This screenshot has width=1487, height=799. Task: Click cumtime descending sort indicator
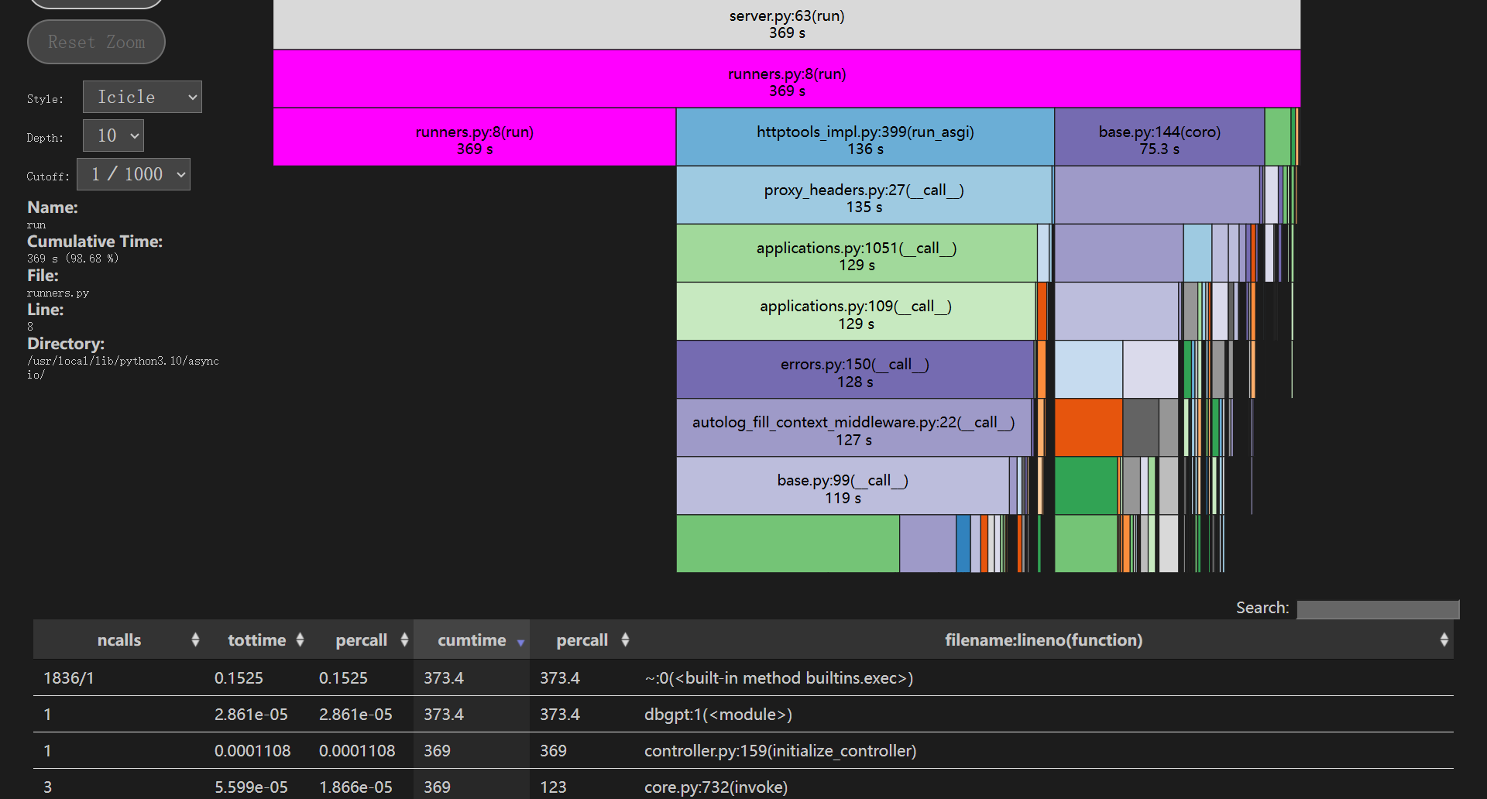coord(520,642)
